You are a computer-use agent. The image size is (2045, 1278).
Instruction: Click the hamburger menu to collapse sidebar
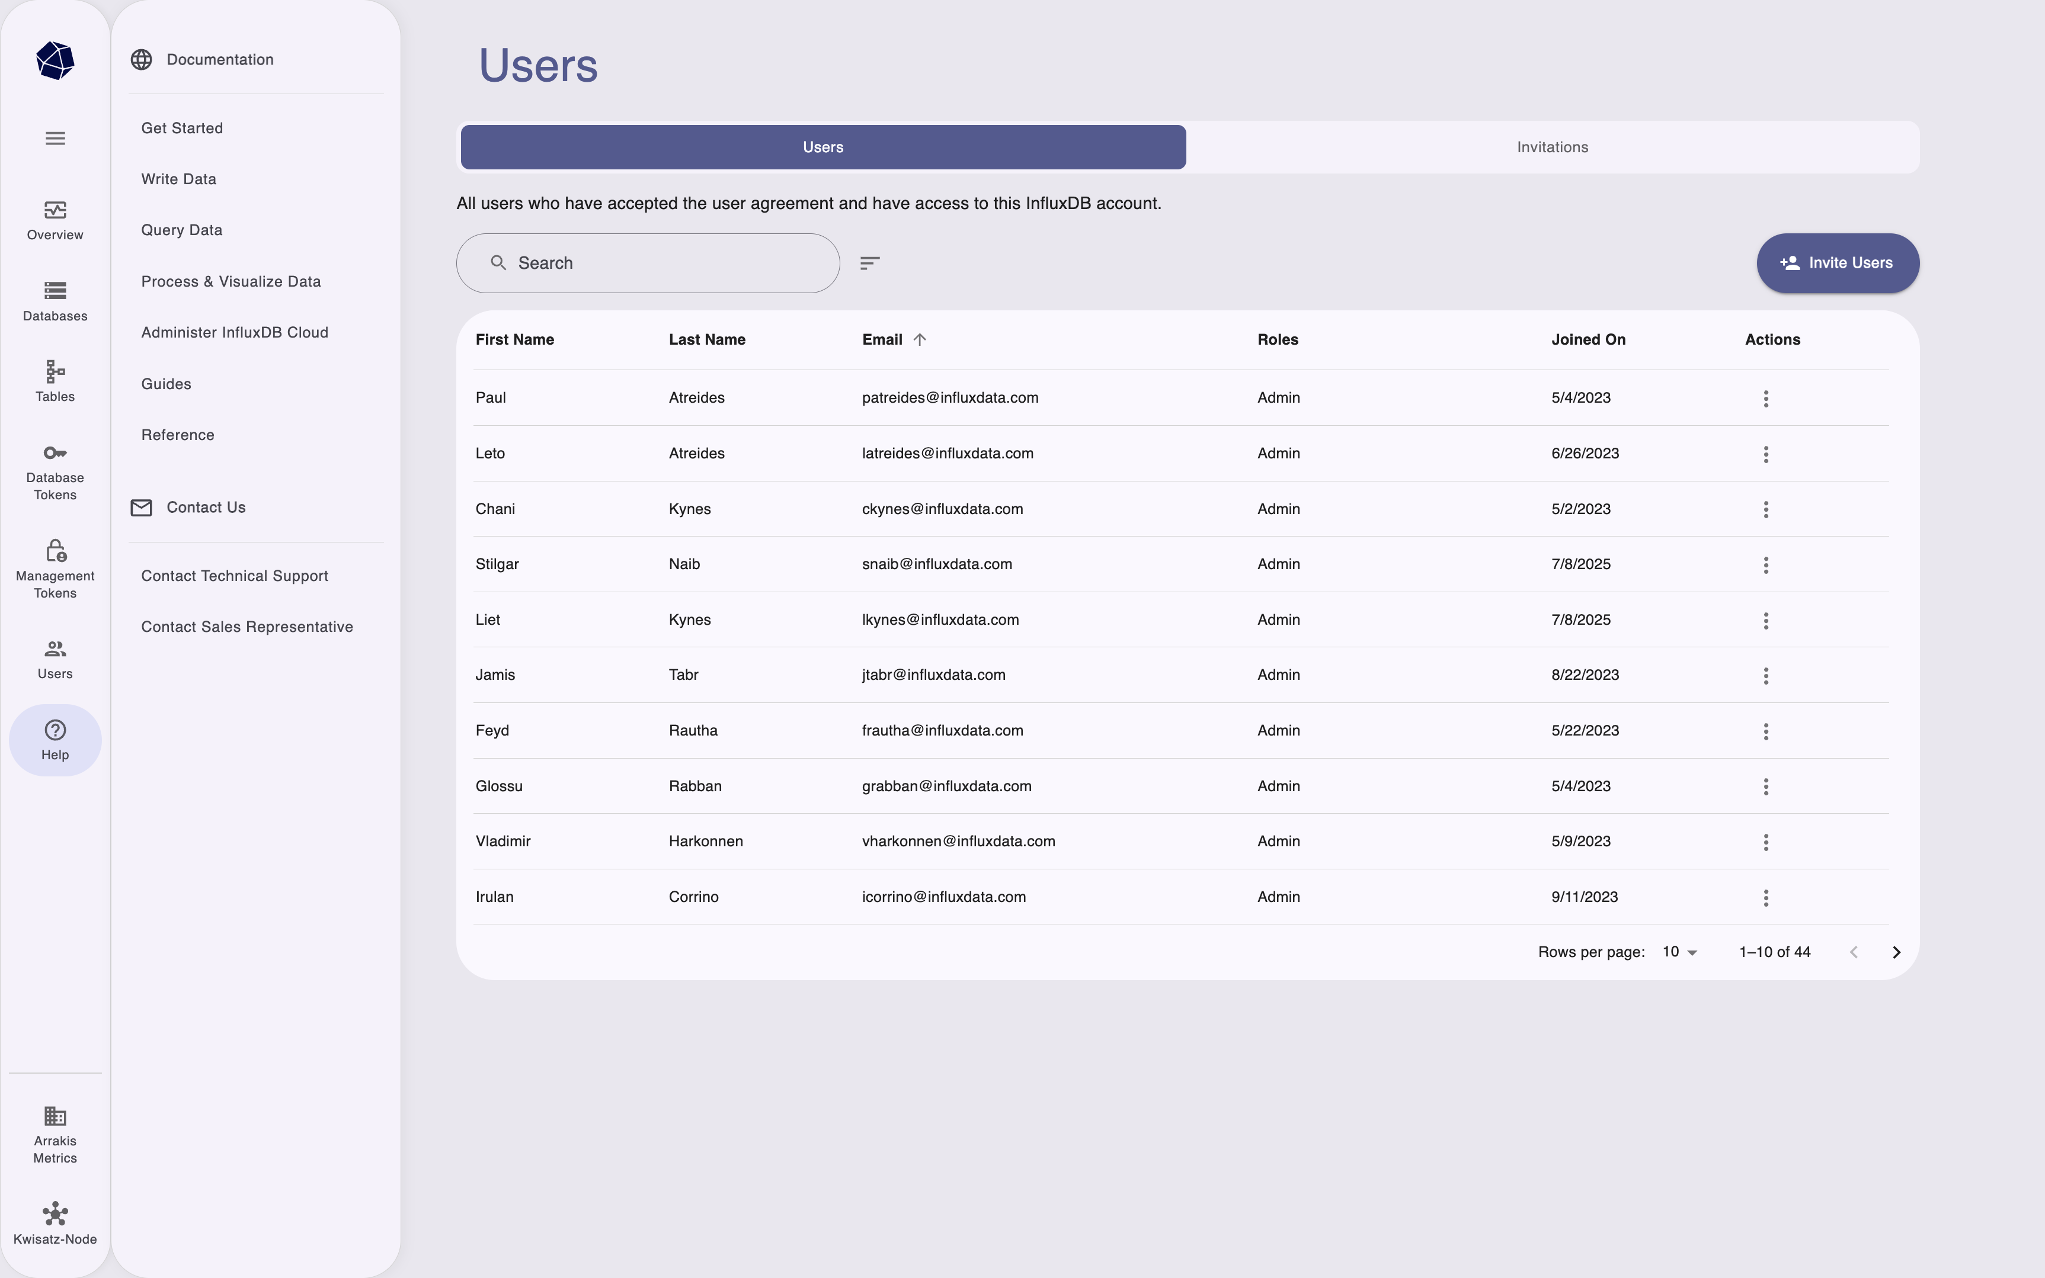point(54,138)
